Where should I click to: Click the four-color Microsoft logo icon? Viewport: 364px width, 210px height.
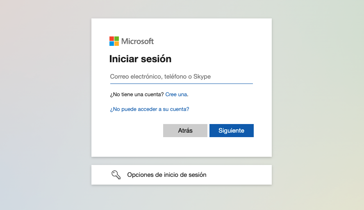(x=114, y=41)
